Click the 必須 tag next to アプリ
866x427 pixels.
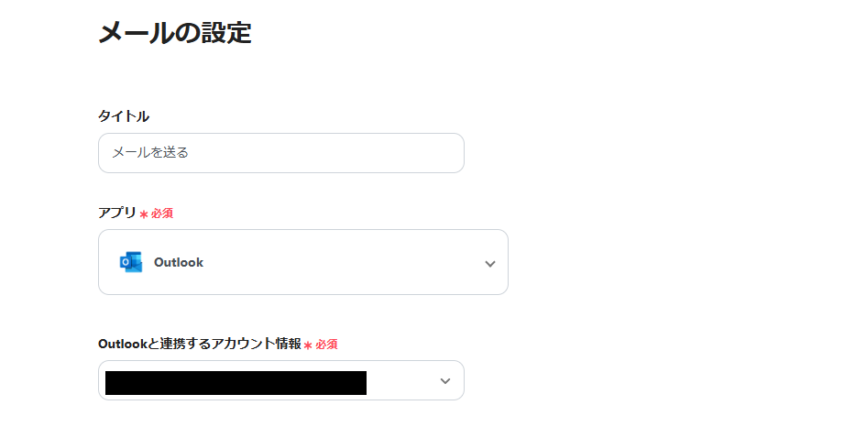[x=162, y=213]
